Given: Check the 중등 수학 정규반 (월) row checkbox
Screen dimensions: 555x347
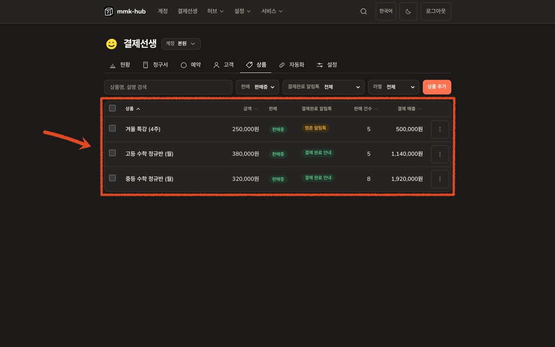Looking at the screenshot, I should [112, 178].
